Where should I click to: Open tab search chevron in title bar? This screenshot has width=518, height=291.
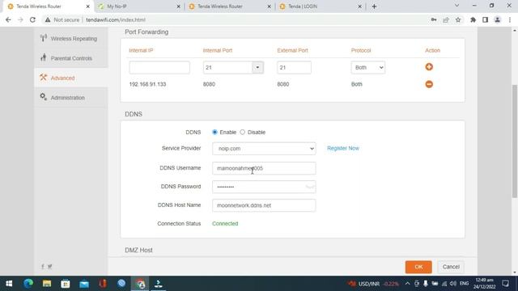click(x=456, y=6)
